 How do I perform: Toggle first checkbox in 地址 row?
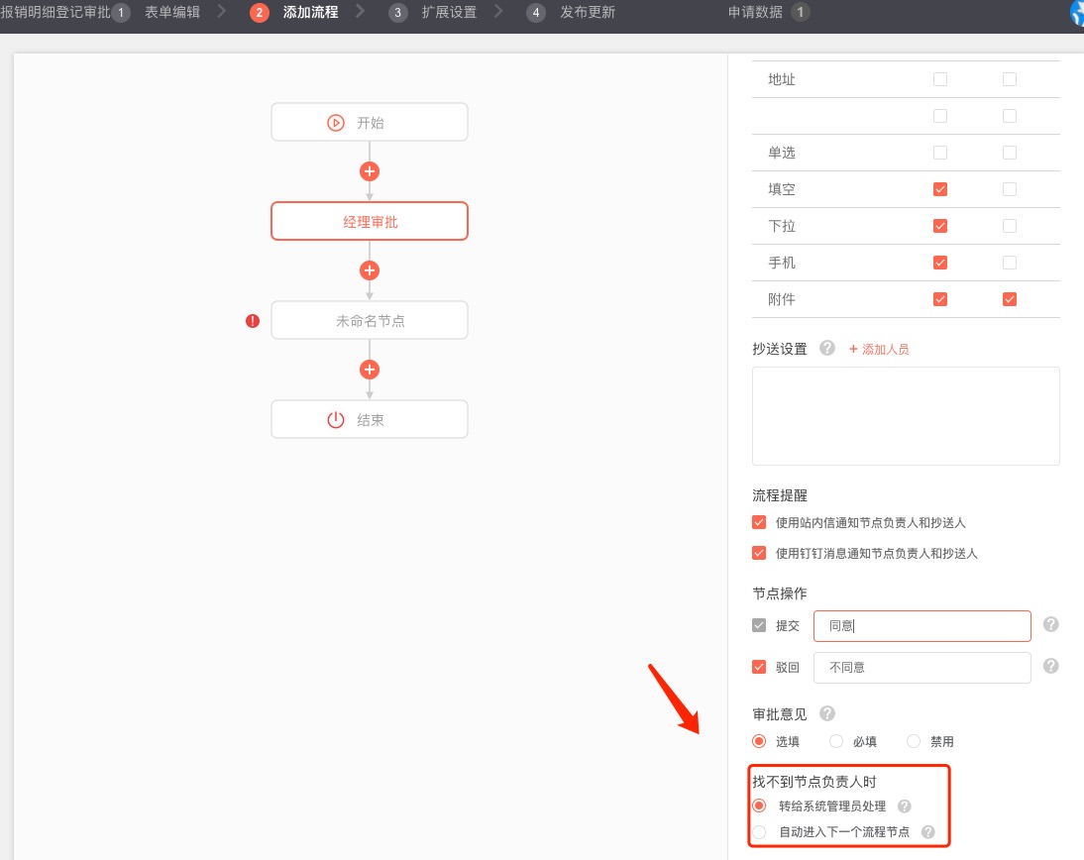coord(940,79)
